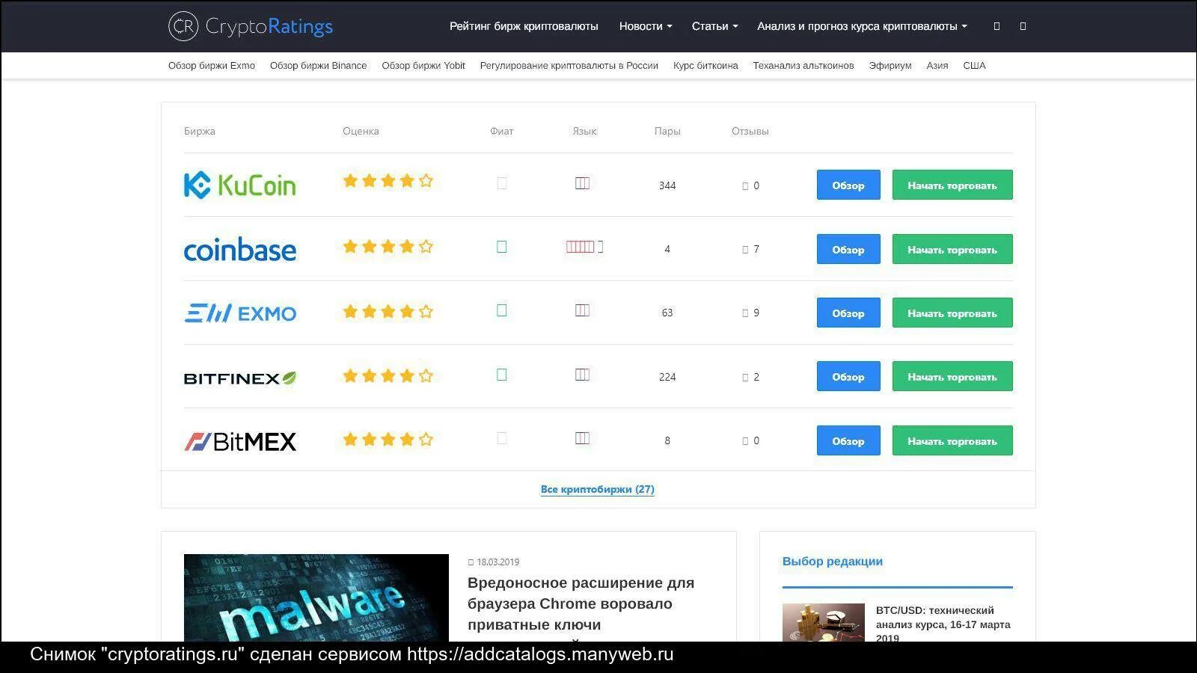Screen dimensions: 1197x673
Task: Click last icon in top header
Action: [1023, 26]
